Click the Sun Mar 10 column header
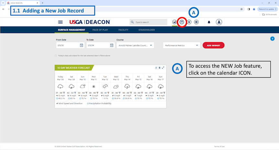 (83, 78)
